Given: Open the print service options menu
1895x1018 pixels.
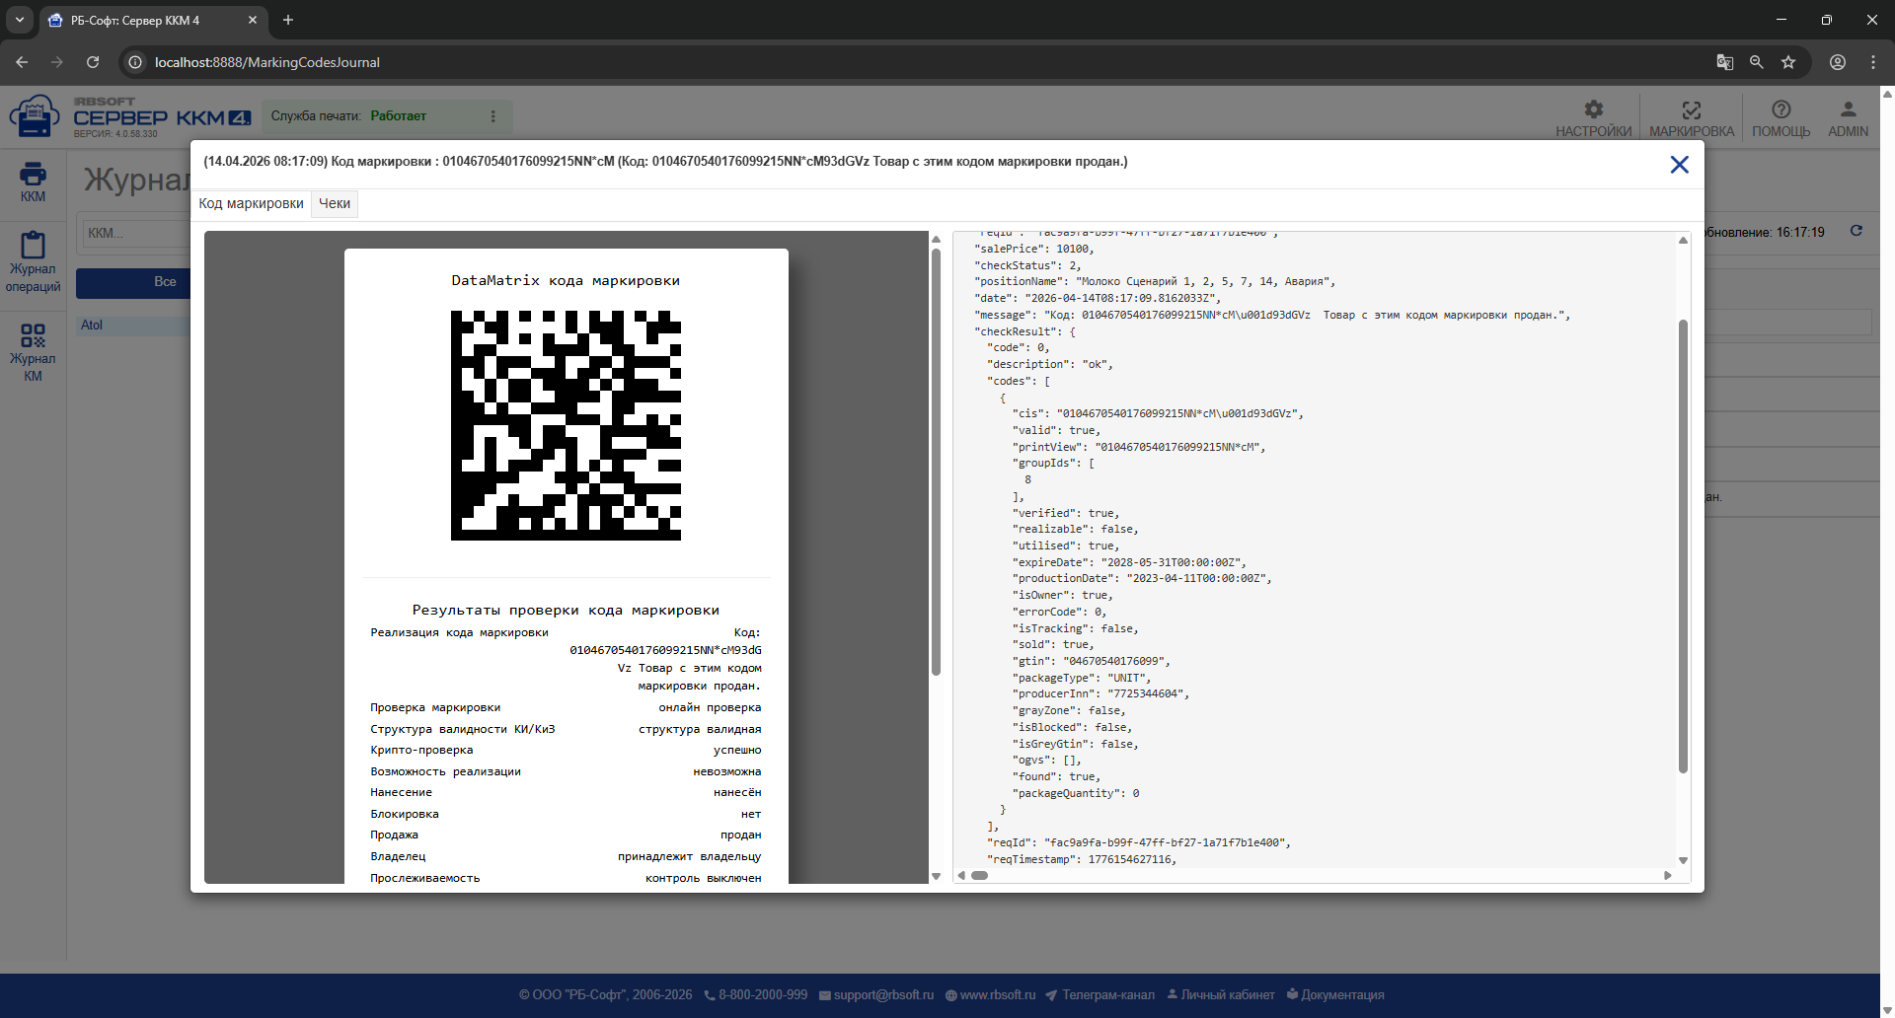Looking at the screenshot, I should pos(493,116).
